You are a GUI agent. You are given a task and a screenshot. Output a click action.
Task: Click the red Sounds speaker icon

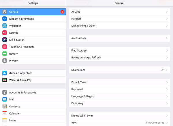pos(5,33)
